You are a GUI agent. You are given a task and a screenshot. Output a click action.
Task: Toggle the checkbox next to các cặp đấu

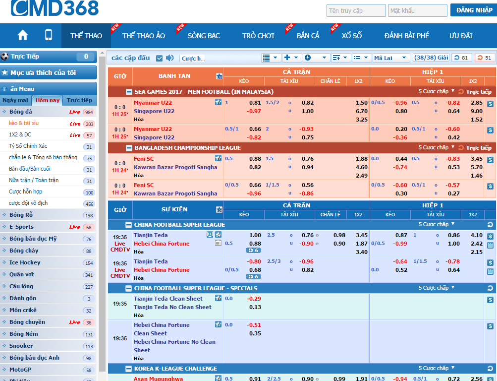pos(159,58)
